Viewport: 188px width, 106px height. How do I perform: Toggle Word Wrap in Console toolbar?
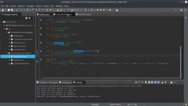[152, 82]
